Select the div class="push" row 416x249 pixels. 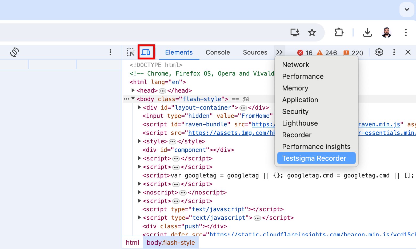pos(185,226)
